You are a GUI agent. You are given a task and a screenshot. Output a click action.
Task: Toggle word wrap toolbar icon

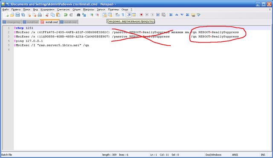click(x=117, y=15)
